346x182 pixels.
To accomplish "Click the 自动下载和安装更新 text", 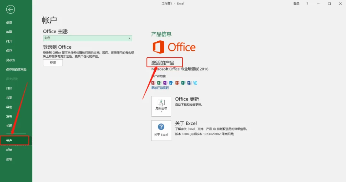I will coord(189,104).
